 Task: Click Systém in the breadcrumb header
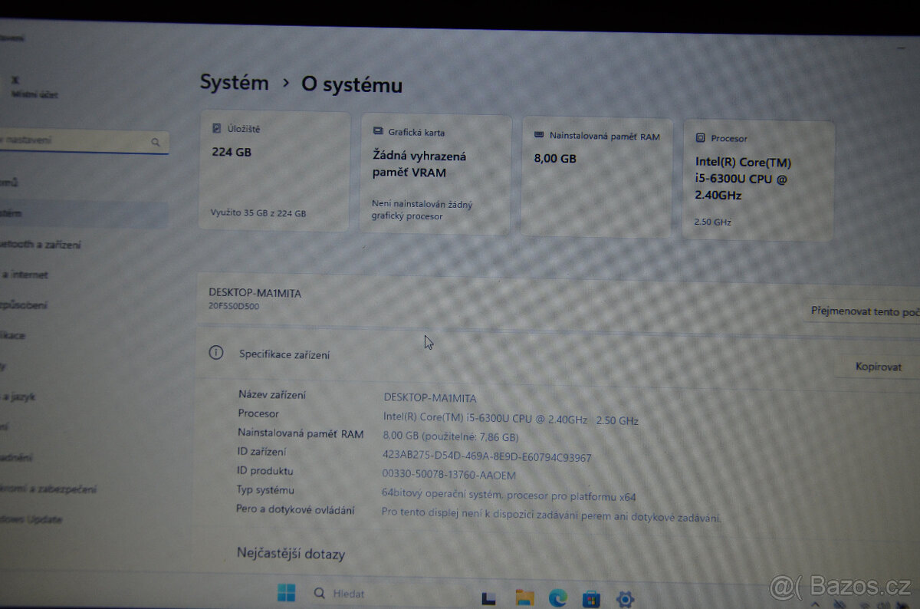pos(234,83)
